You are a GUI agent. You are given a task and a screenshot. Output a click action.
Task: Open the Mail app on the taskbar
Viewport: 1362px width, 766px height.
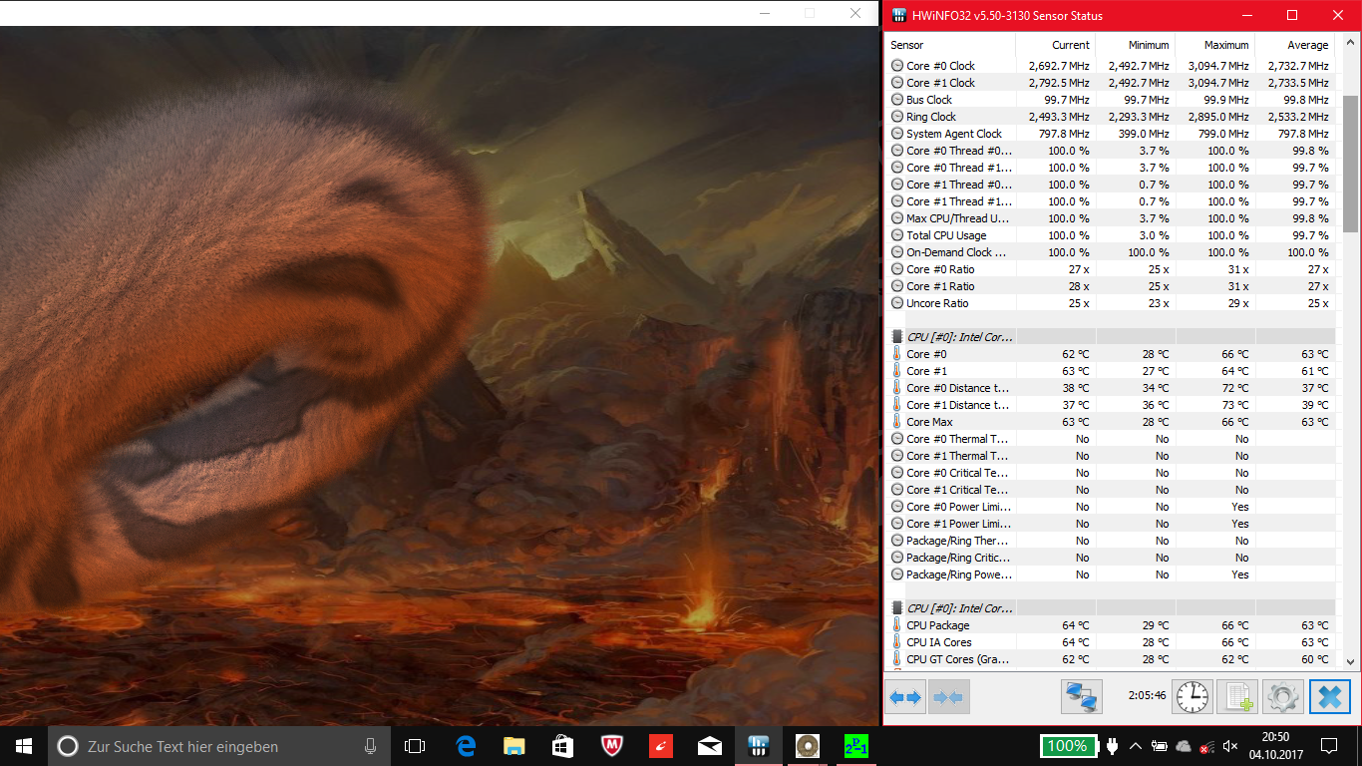click(x=709, y=746)
